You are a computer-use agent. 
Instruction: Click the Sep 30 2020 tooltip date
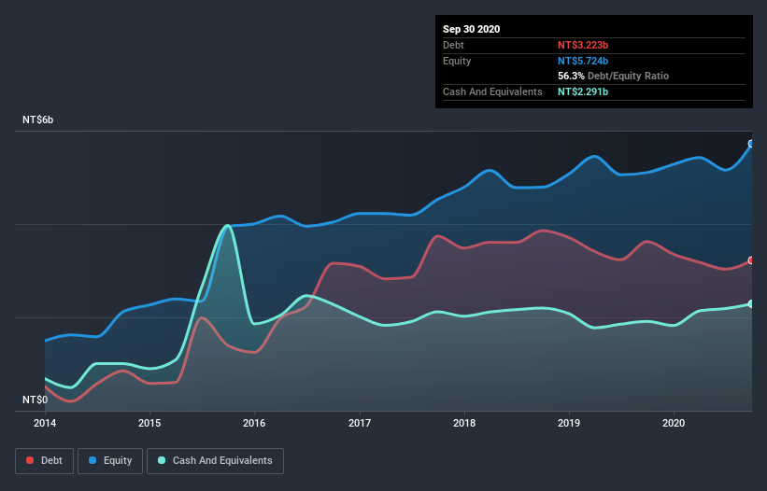472,29
